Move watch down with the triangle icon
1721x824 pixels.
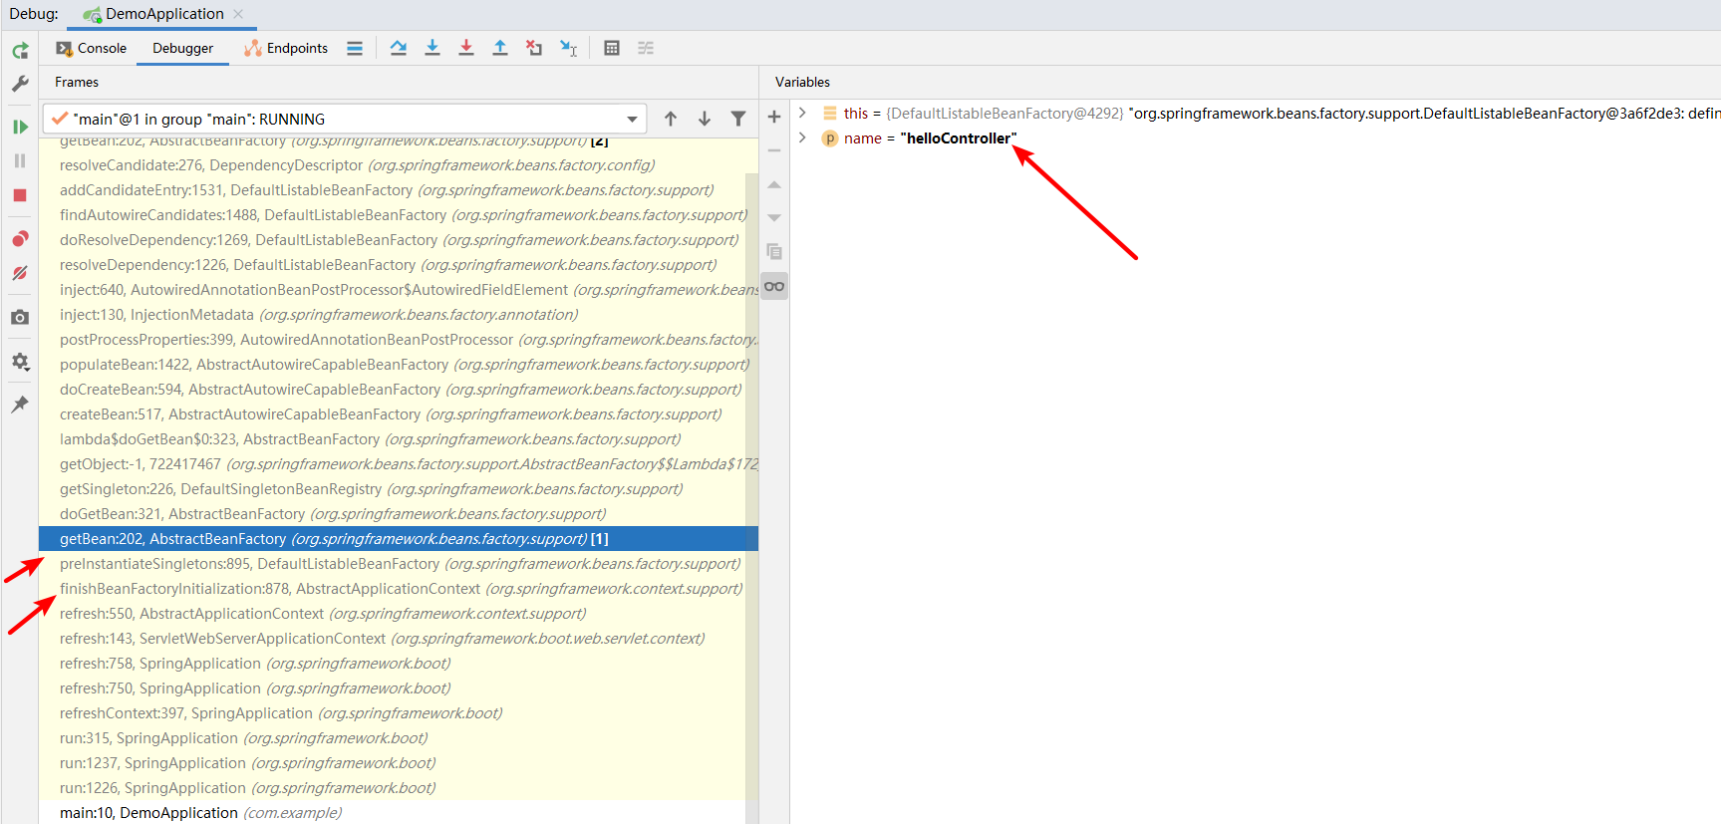[x=774, y=218]
